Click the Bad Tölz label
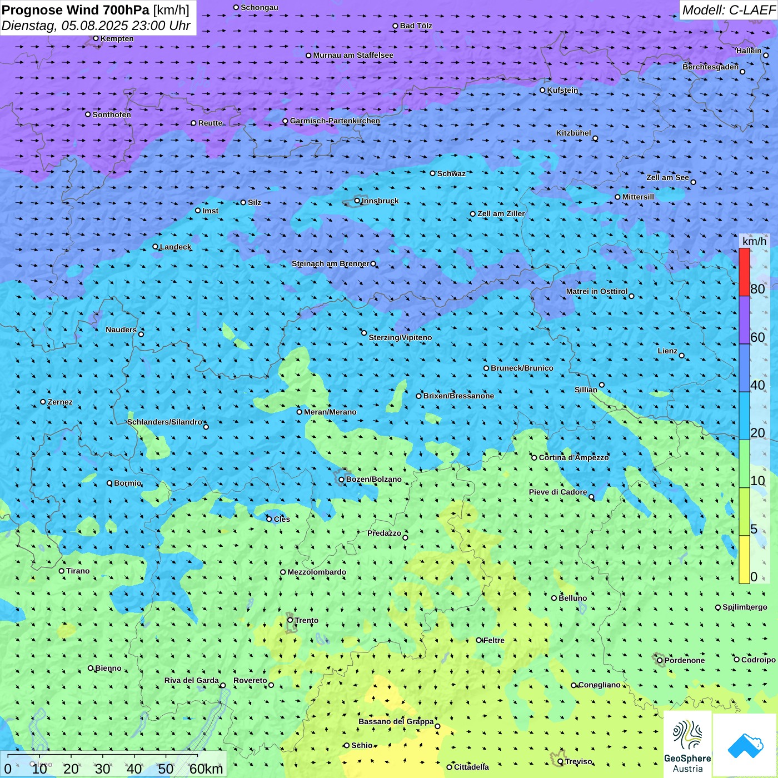 (x=416, y=26)
